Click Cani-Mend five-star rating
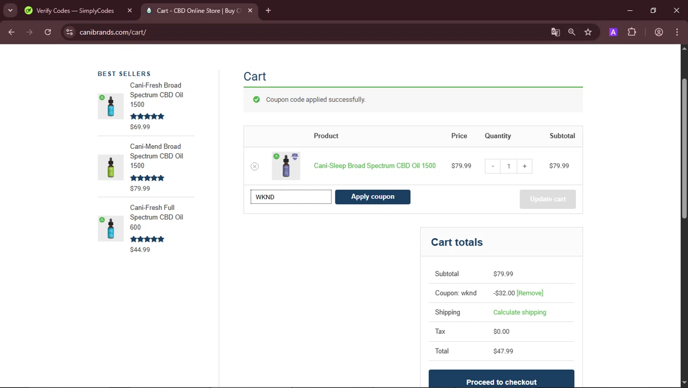Screen dimensions: 688x388 147,178
